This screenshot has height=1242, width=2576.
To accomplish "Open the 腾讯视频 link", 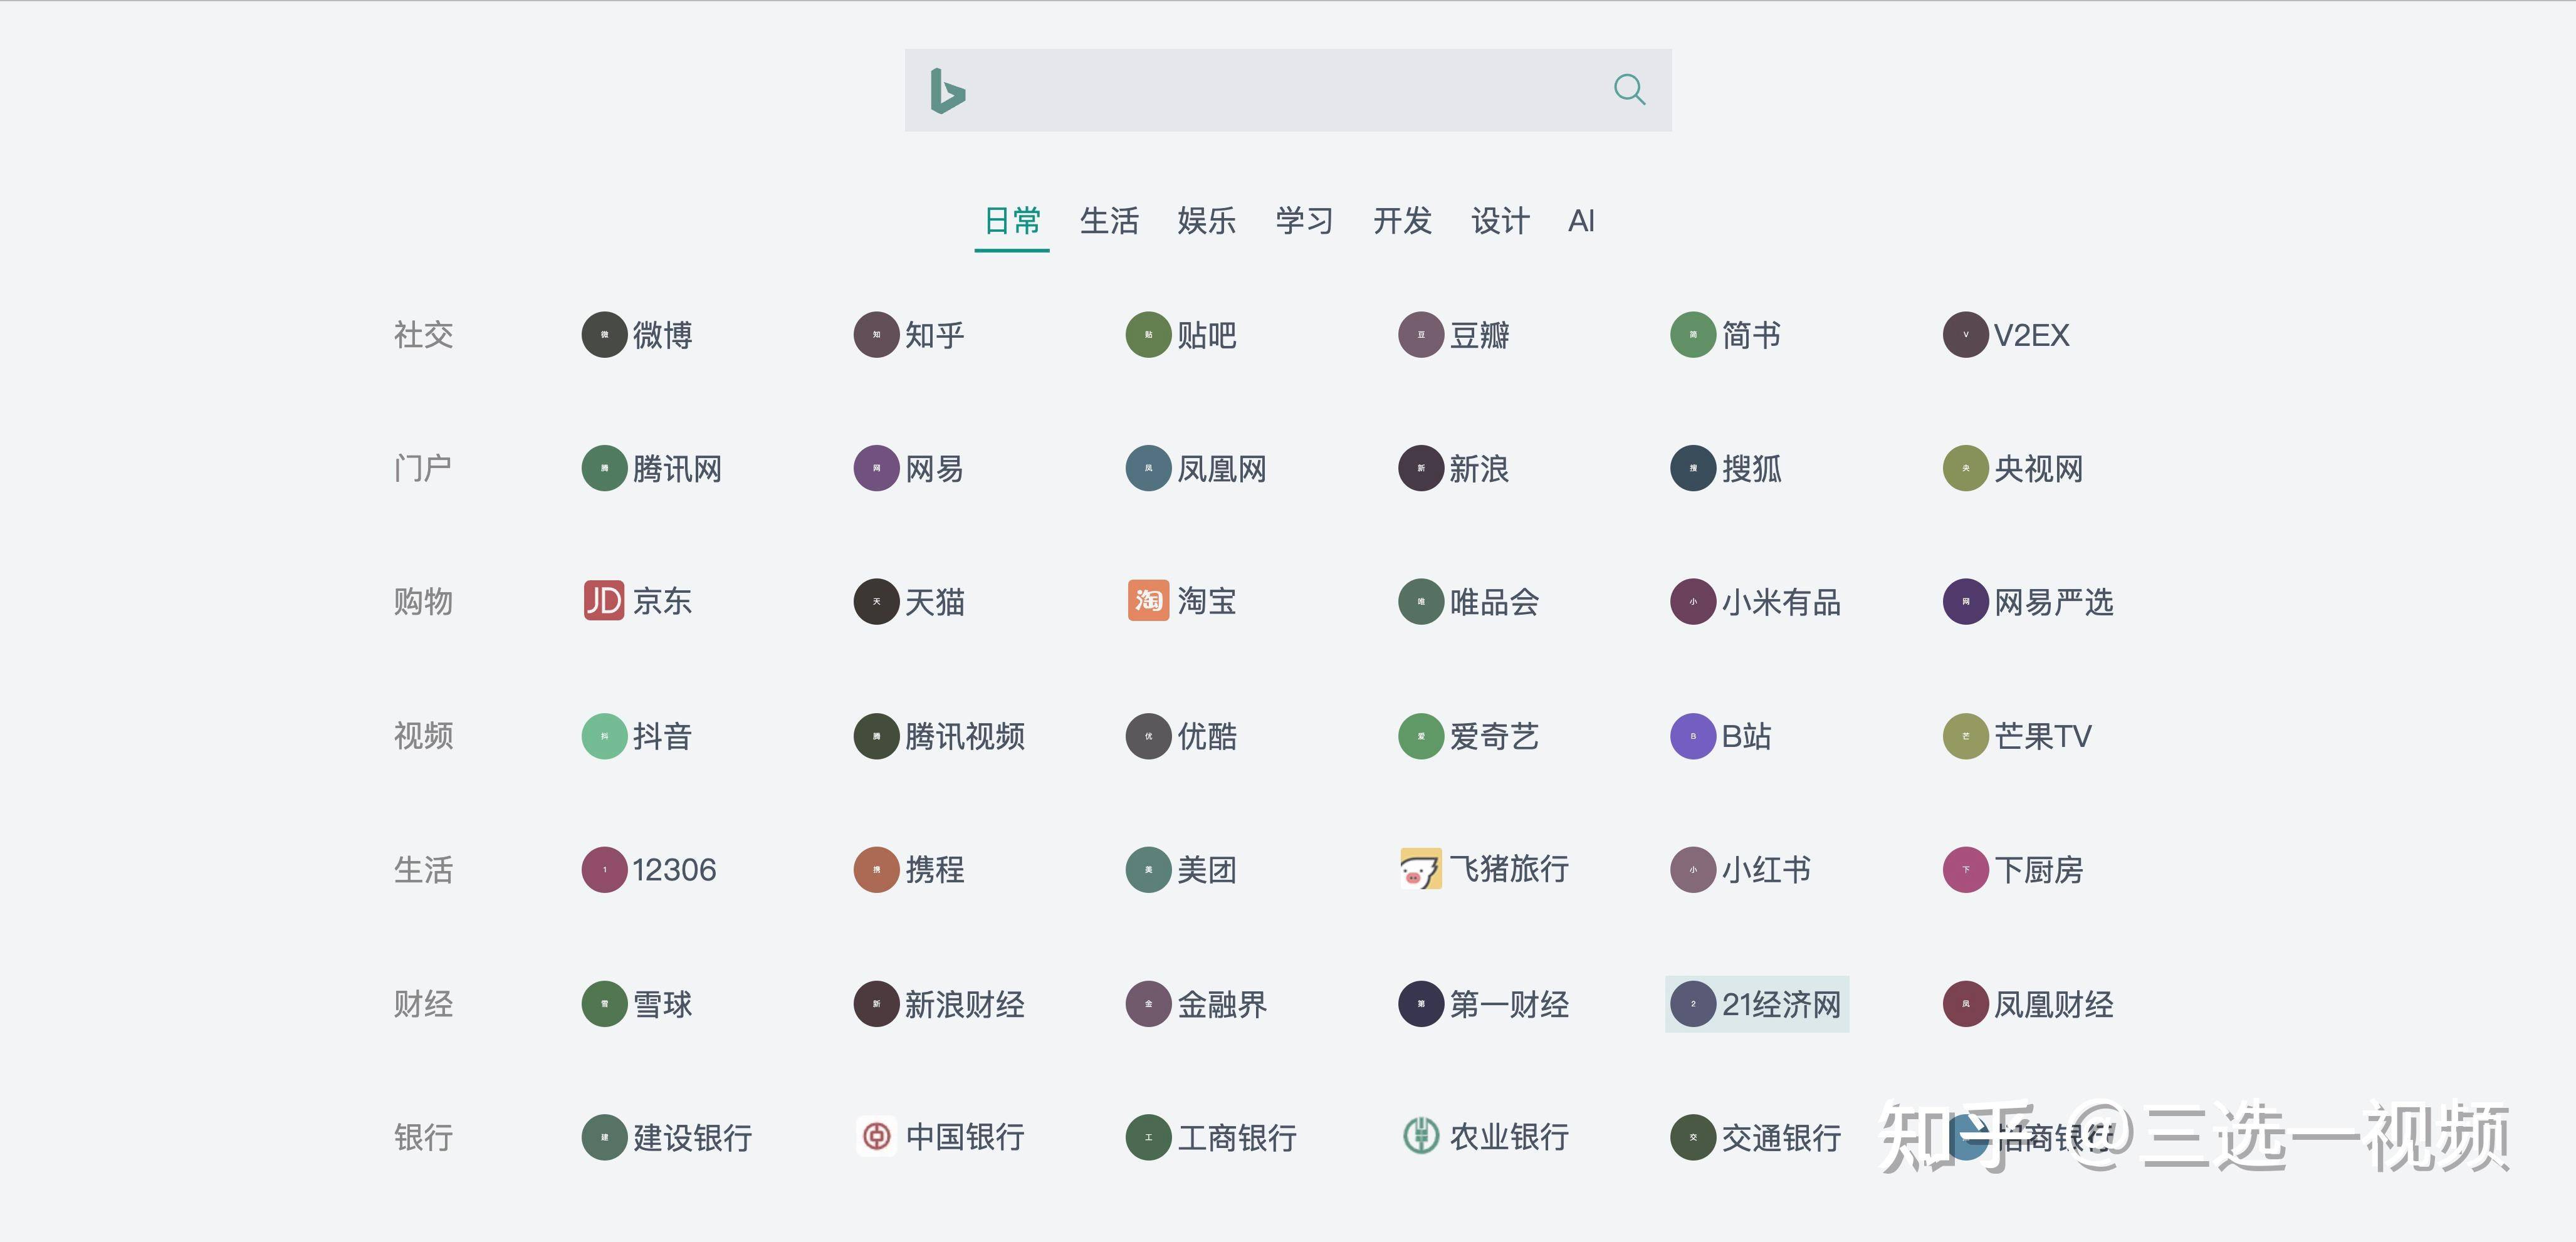I will point(939,736).
